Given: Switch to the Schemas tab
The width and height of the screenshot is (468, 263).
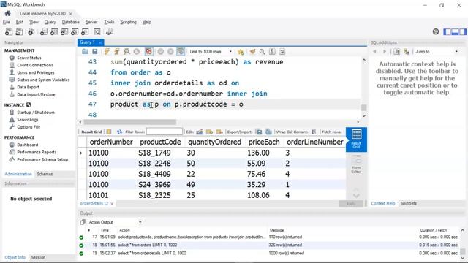Looking at the screenshot, I should (x=45, y=174).
